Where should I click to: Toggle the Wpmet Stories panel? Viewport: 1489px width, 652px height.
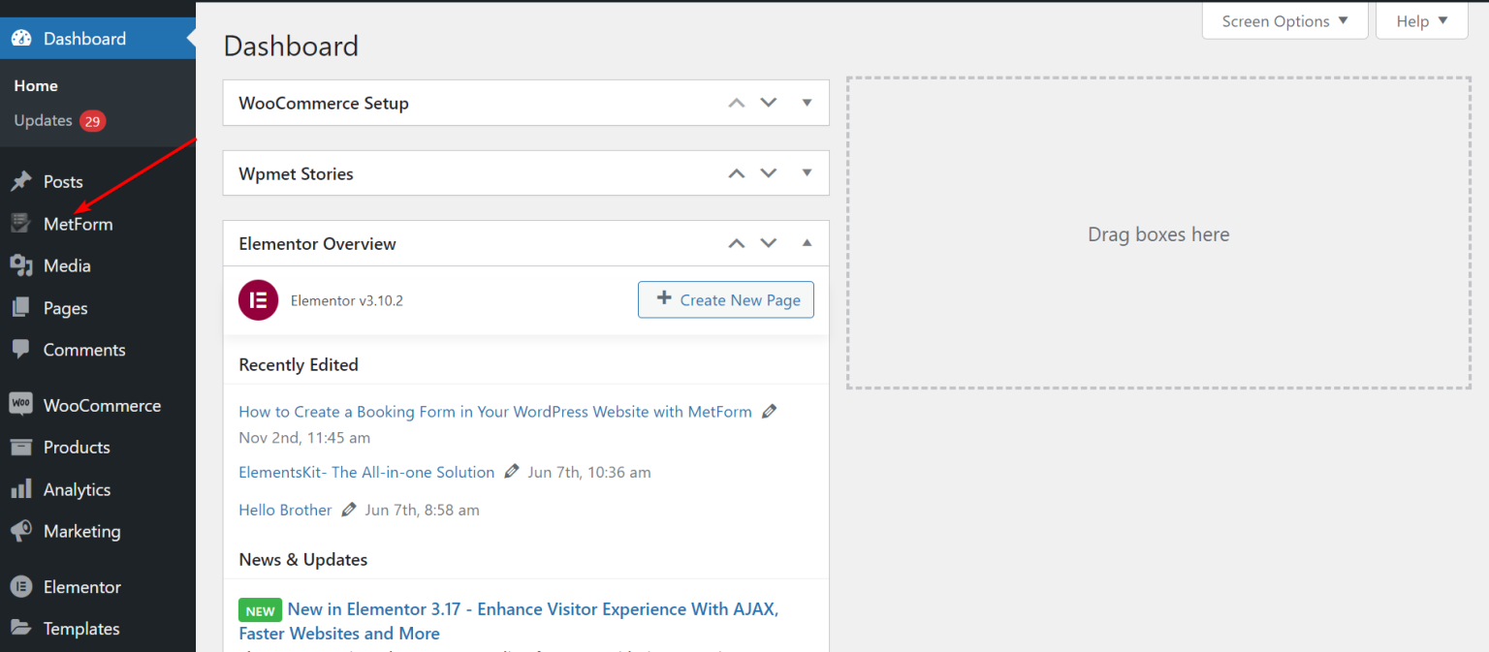click(807, 173)
